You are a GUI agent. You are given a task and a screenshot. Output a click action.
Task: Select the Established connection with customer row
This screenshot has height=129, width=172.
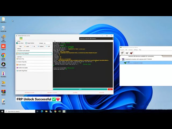click(146, 59)
